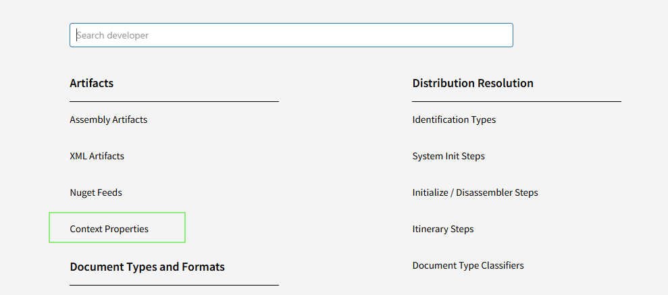
Task: Click the link just below Itinerary Steps
Action: coord(468,265)
